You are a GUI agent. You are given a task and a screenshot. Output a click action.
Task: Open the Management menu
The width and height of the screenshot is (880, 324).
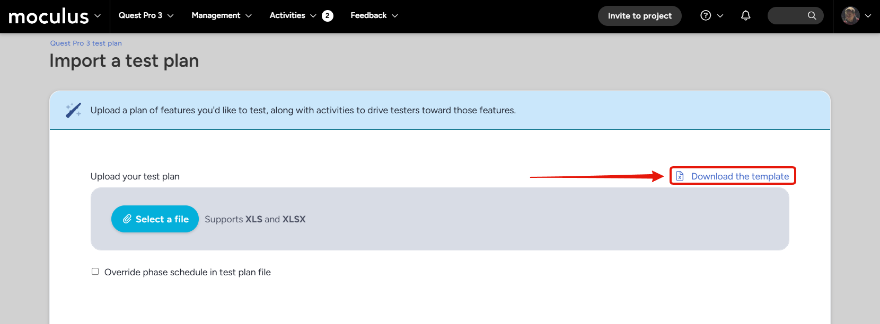(x=222, y=16)
